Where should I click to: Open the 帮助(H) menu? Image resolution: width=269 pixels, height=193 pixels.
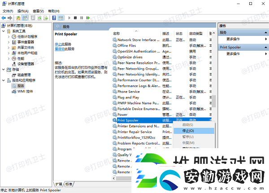[54, 11]
